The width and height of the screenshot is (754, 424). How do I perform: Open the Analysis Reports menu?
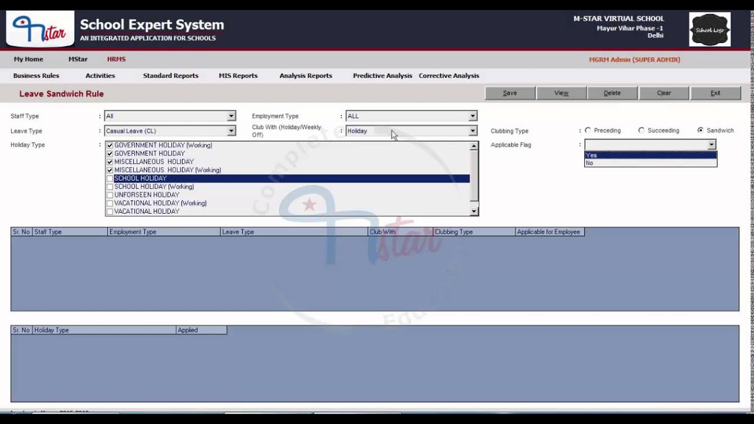click(306, 76)
